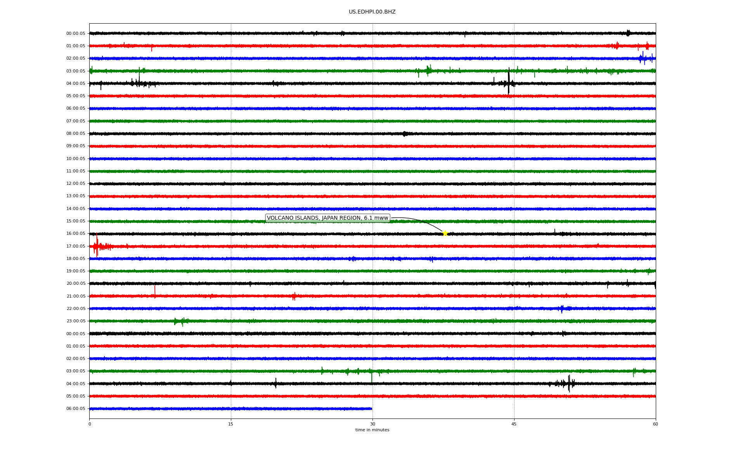This screenshot has height=465, width=745.
Task: Click the x-axis tick label 45
Action: (514, 424)
